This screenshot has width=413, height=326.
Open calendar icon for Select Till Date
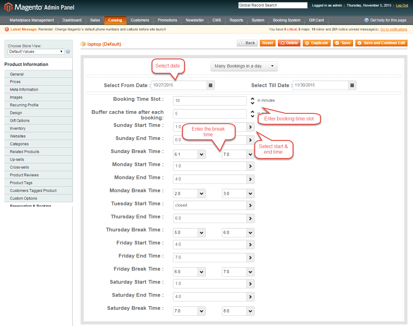tap(352, 85)
